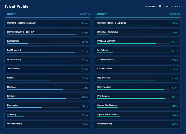Click the Bigman Rim Defense label
Image resolution: width=186 pixels, height=134 pixels.
pyautogui.click(x=107, y=105)
